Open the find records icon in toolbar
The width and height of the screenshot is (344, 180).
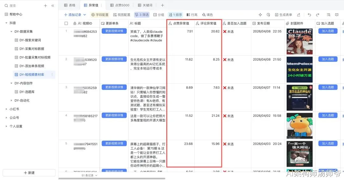(328, 15)
